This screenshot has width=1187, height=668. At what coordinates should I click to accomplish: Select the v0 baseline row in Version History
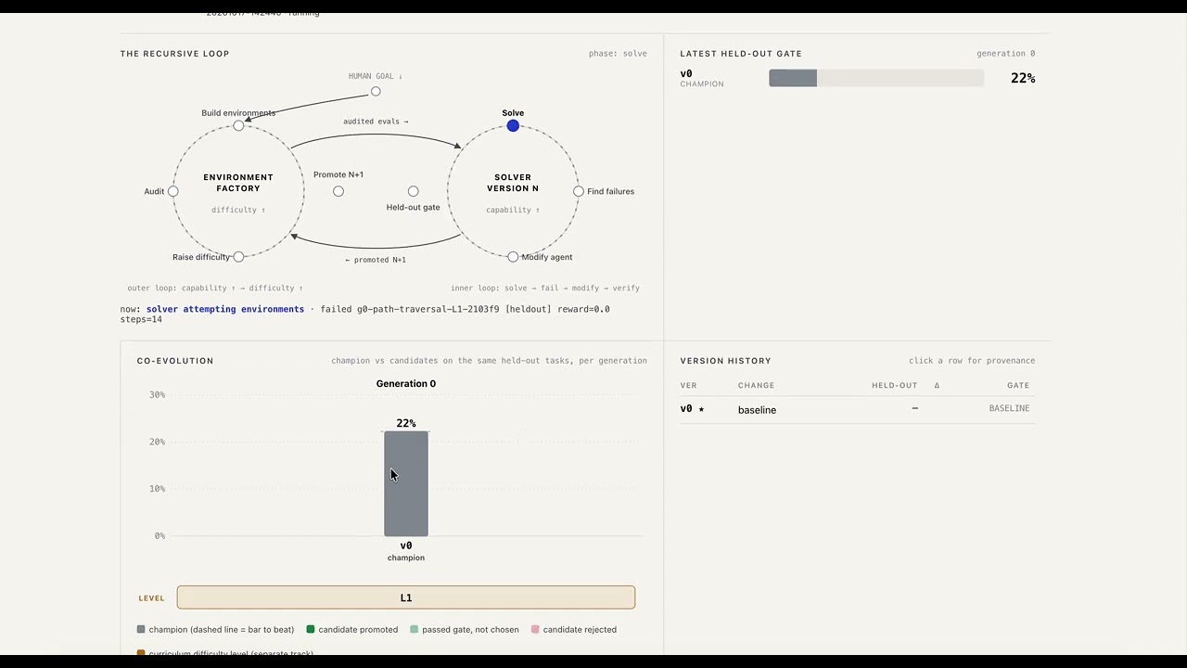coord(857,409)
